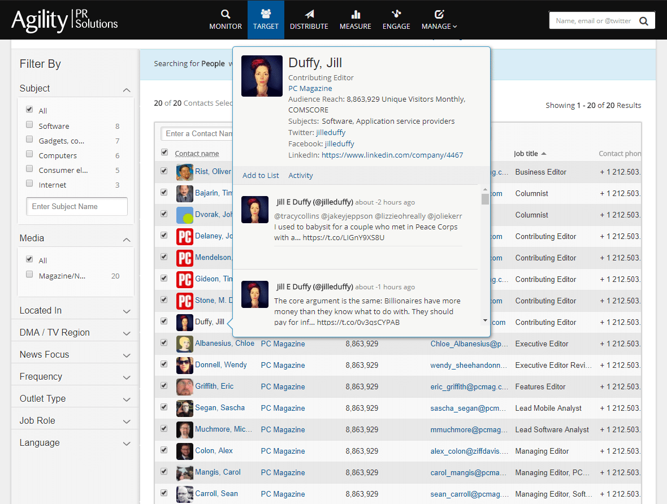Click Carol Mangis's avatar image
This screenshot has height=504, width=667.
coord(185,472)
